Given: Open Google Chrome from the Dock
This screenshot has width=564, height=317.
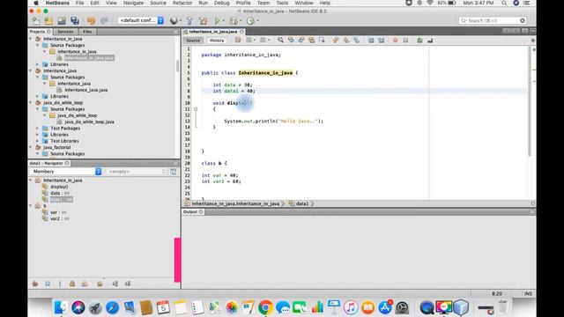Looking at the screenshot, I should coord(265,307).
